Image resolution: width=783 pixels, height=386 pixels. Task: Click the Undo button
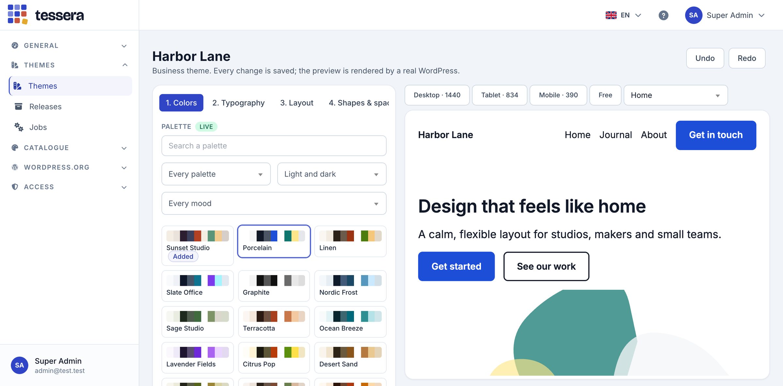point(705,58)
